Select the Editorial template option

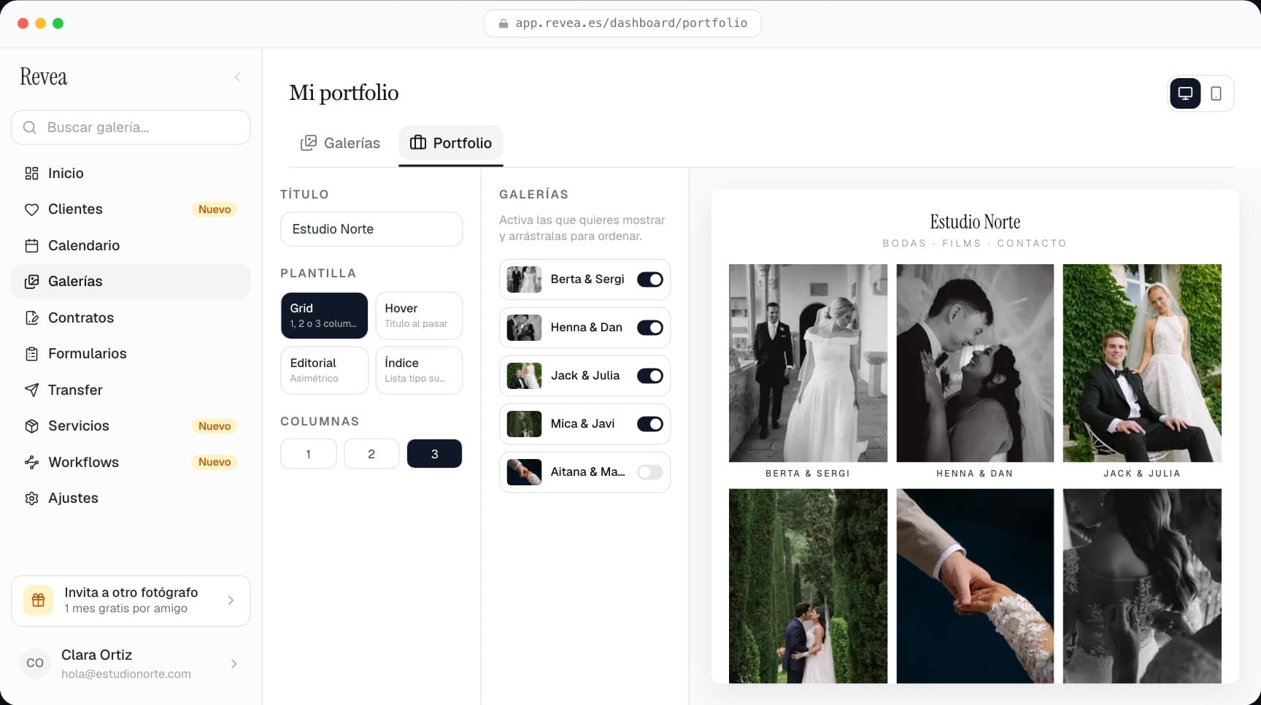(x=324, y=370)
